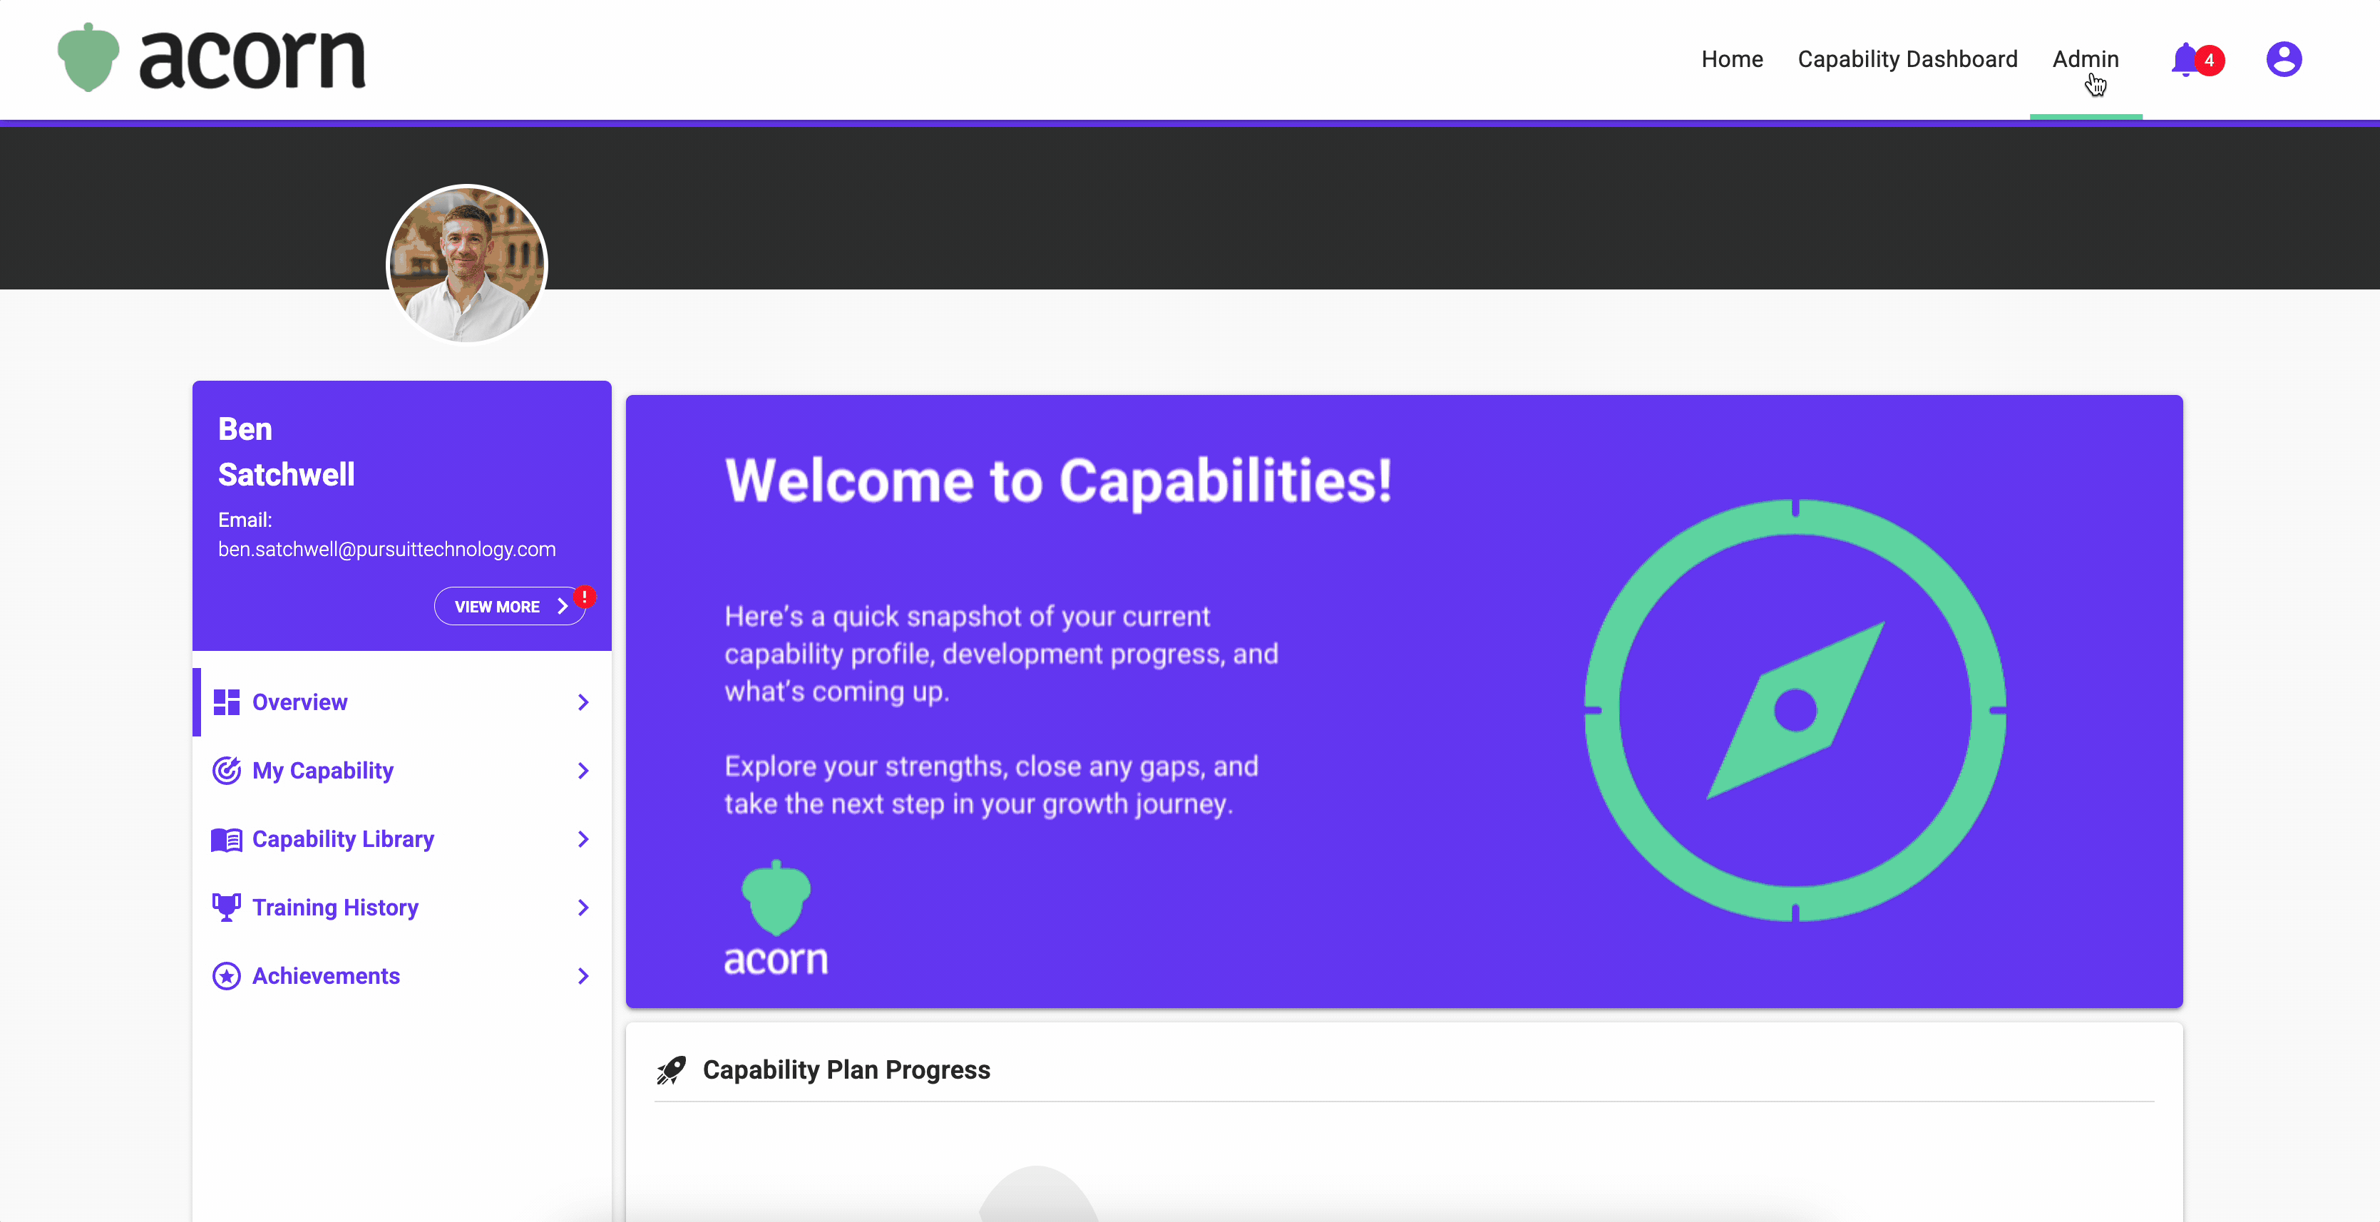Open the notifications bell
The height and width of the screenshot is (1222, 2380).
[x=2184, y=60]
